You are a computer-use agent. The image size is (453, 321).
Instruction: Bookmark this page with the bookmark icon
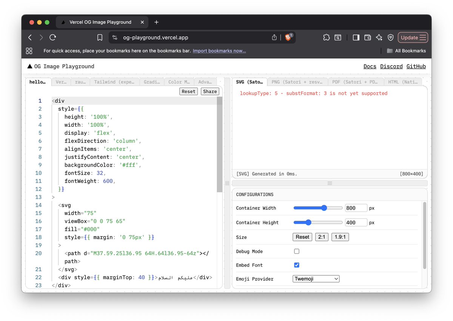(100, 37)
